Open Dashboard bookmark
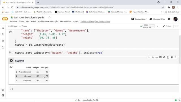 78,12
